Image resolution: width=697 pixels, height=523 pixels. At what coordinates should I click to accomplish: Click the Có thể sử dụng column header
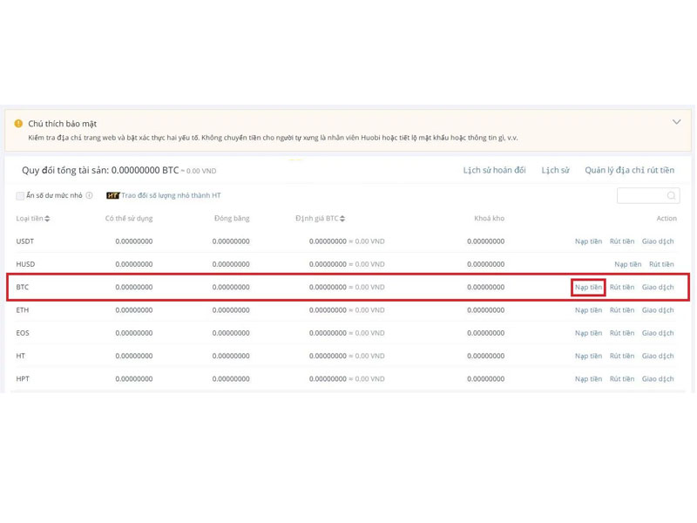click(x=129, y=219)
